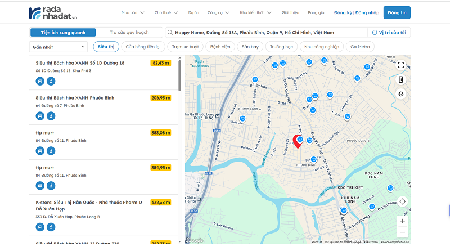
Task: Click scroll up arrow of results list
Action: point(179,58)
